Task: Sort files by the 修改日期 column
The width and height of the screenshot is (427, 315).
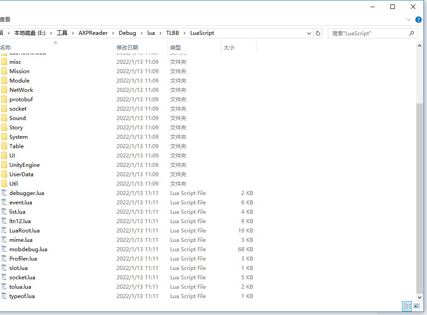Action: pos(127,47)
